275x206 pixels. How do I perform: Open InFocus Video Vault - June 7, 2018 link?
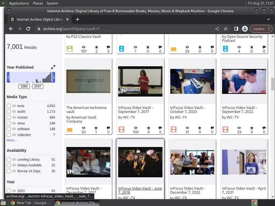140,190
